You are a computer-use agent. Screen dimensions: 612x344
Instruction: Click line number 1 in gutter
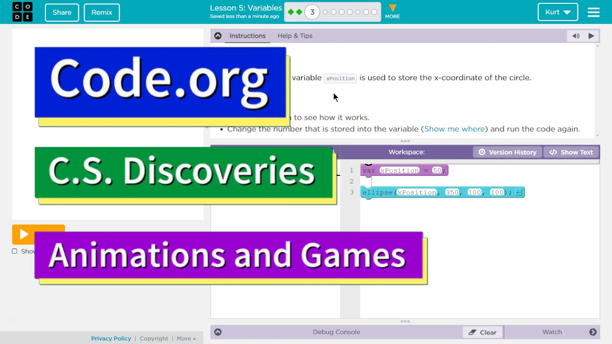pyautogui.click(x=351, y=171)
